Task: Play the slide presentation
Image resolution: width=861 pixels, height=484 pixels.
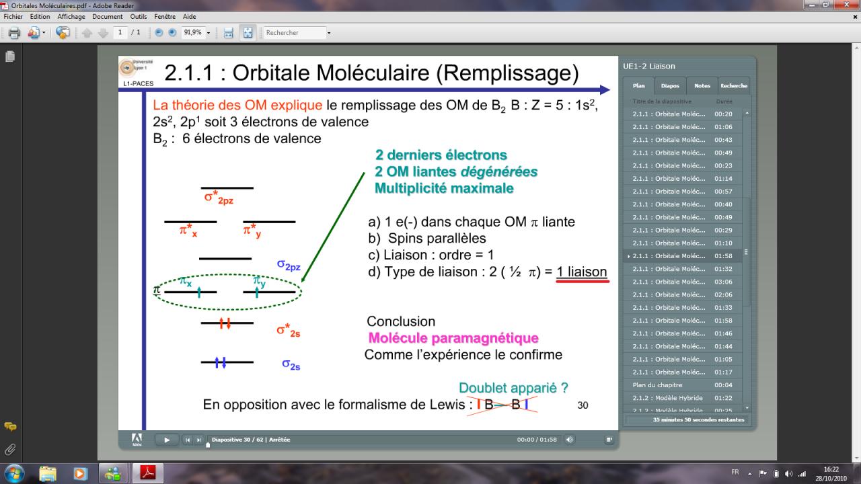Action: click(167, 440)
